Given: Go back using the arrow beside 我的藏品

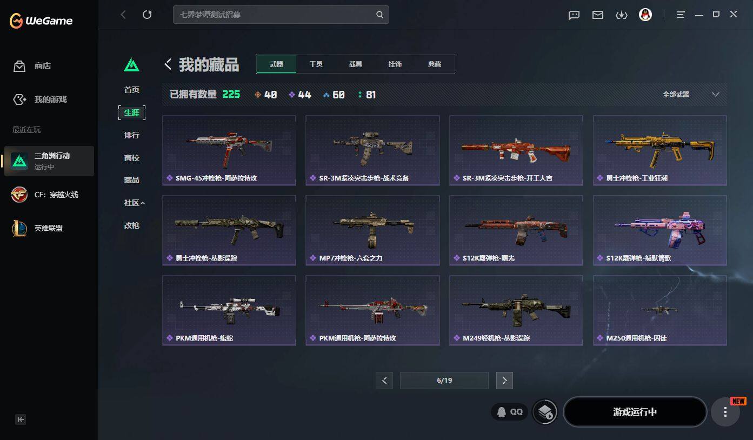Looking at the screenshot, I should pos(168,64).
